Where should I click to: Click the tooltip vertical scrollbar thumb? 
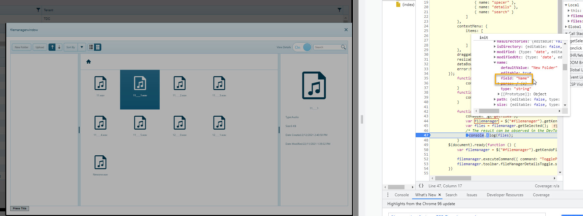coord(565,67)
